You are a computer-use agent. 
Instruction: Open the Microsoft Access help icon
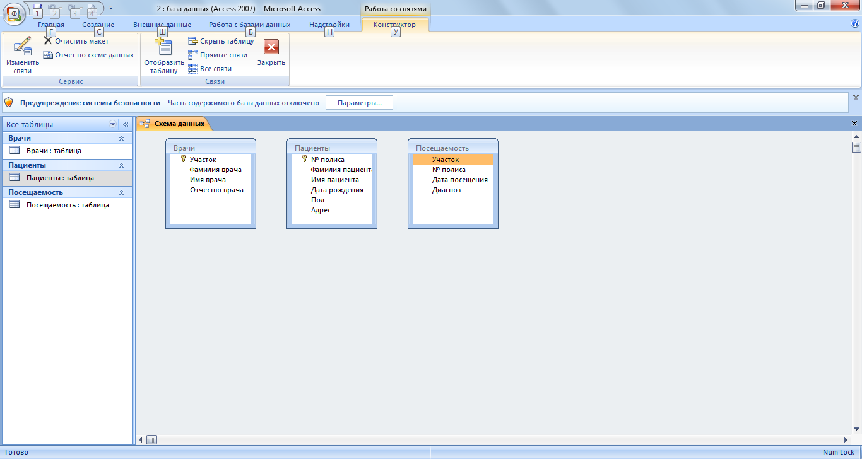(x=855, y=24)
